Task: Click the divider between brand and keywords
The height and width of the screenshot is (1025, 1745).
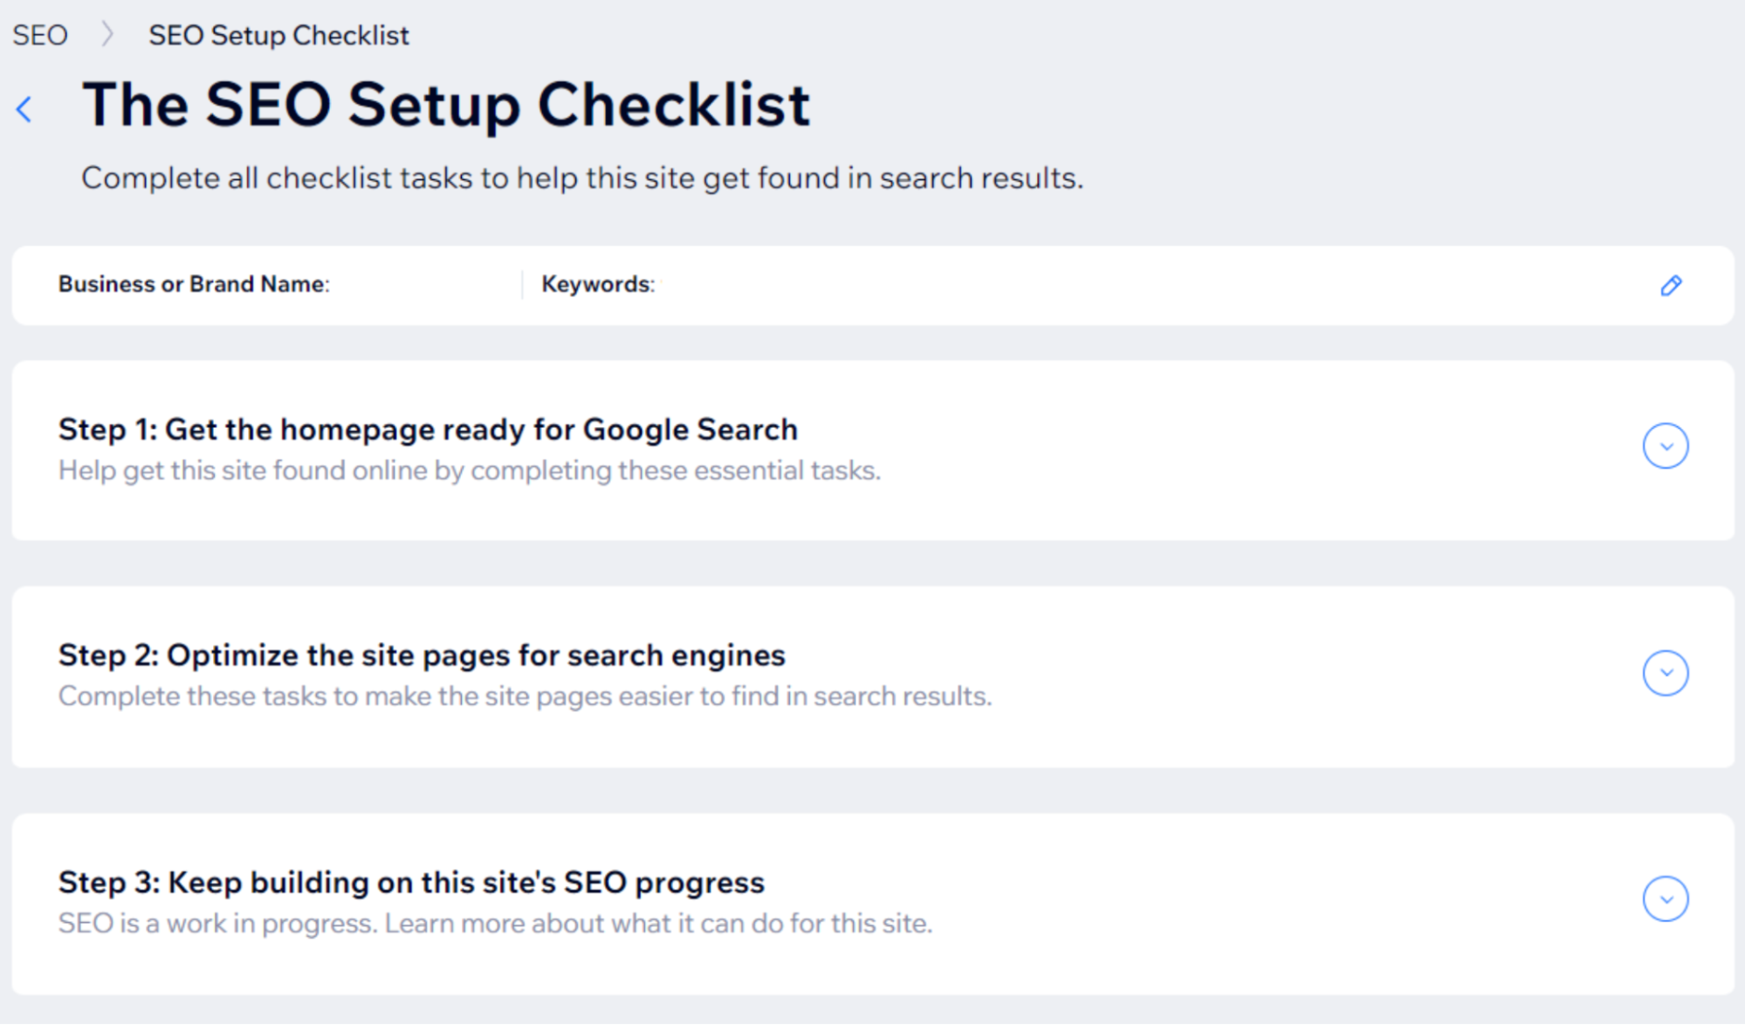Action: coord(522,285)
